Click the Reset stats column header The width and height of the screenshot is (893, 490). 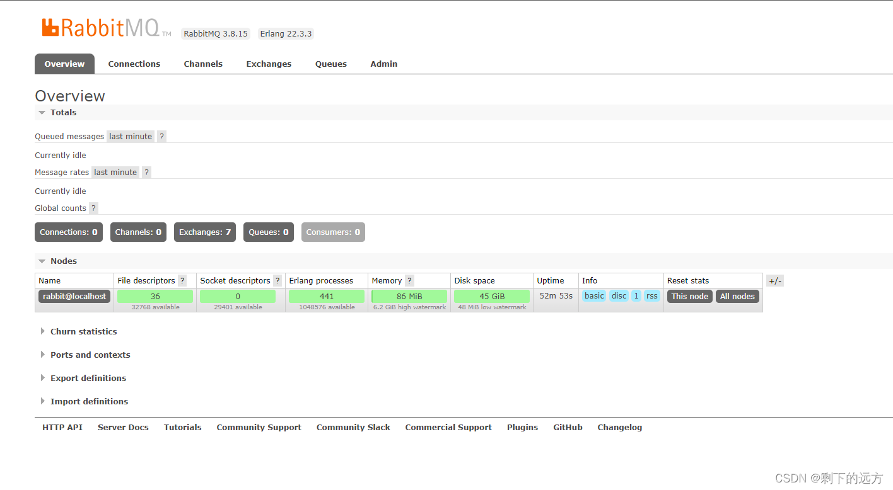coord(688,280)
